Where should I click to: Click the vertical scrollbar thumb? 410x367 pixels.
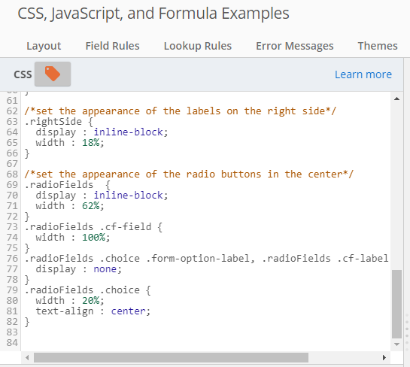(396, 304)
